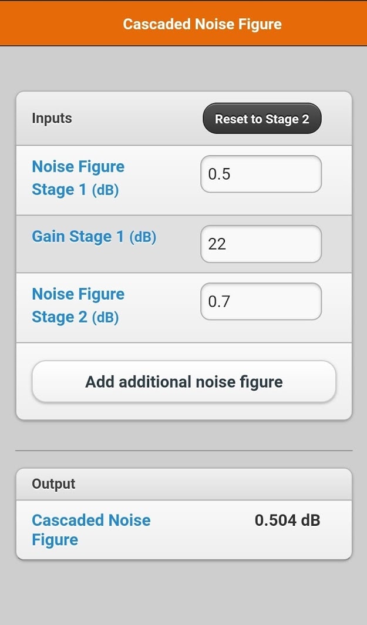Click the divider line above the Output panel

(x=184, y=451)
